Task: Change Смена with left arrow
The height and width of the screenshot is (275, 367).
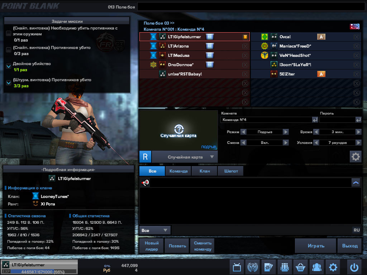Action: [x=243, y=143]
